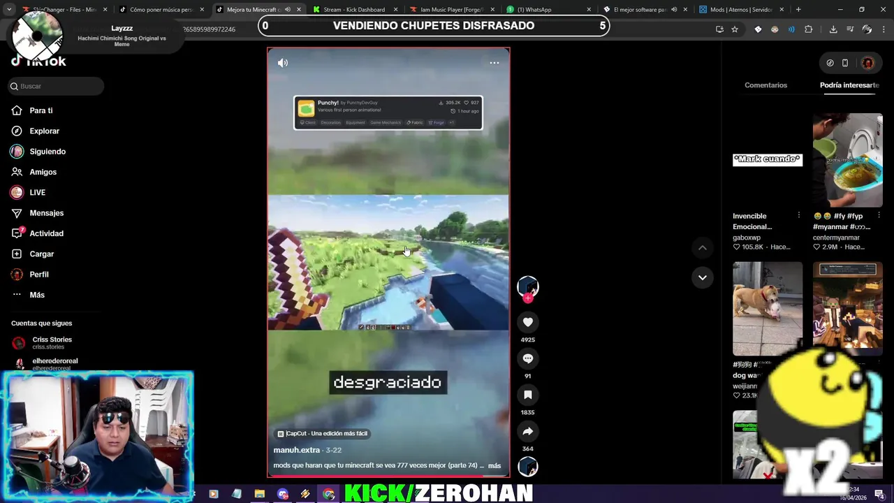Viewport: 894px width, 503px height.
Task: Click the blue sound-wave extension icon
Action: click(791, 29)
